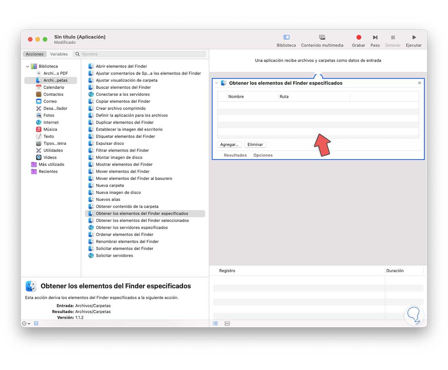Click the Paso step icon
The width and height of the screenshot is (448, 370).
(x=375, y=37)
